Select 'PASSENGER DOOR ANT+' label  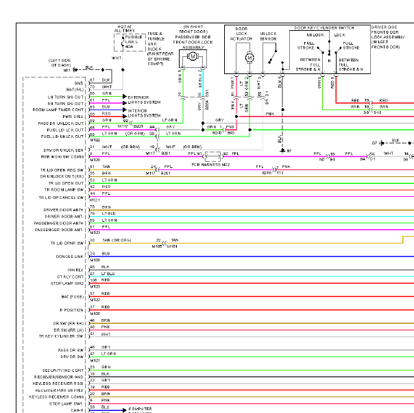(59, 223)
